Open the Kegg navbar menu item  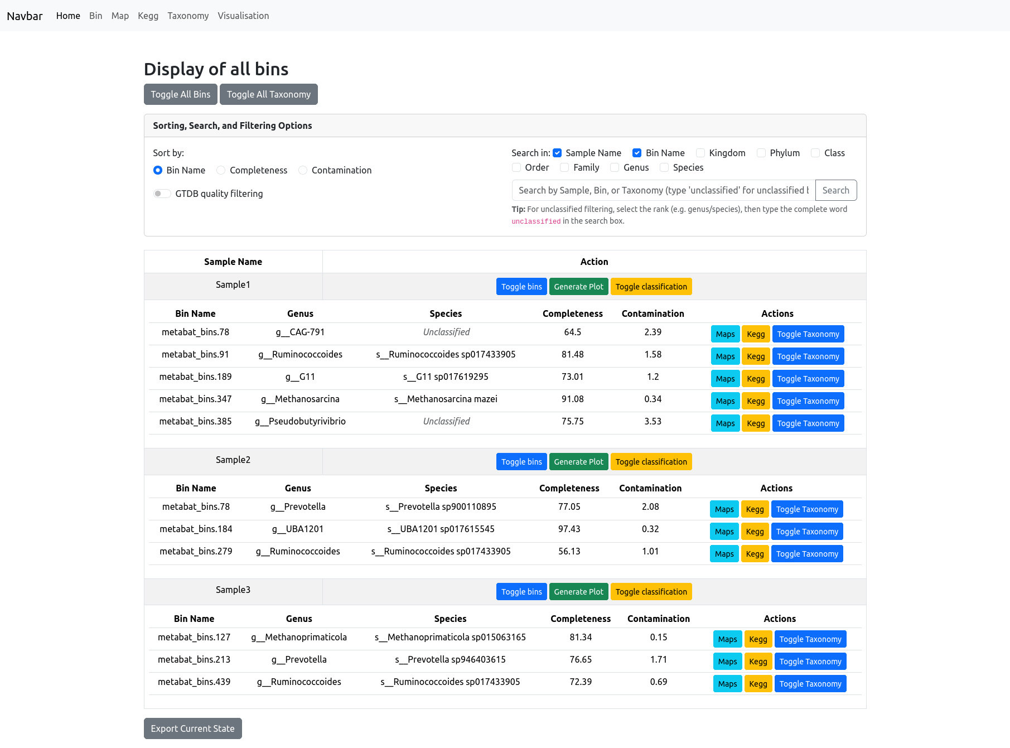(x=148, y=16)
